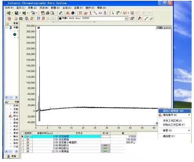Image resolution: width=194 pixels, height=162 pixels.
Task: Select the arrow pointer cursor tool
Action: pyautogui.click(x=113, y=13)
